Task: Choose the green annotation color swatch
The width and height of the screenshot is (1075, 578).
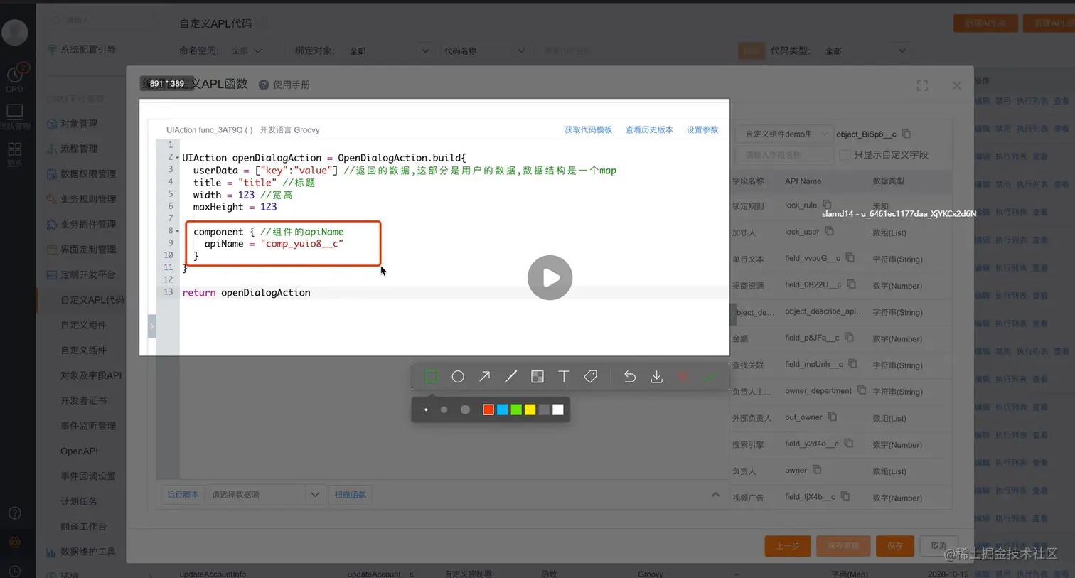Action: click(x=516, y=410)
